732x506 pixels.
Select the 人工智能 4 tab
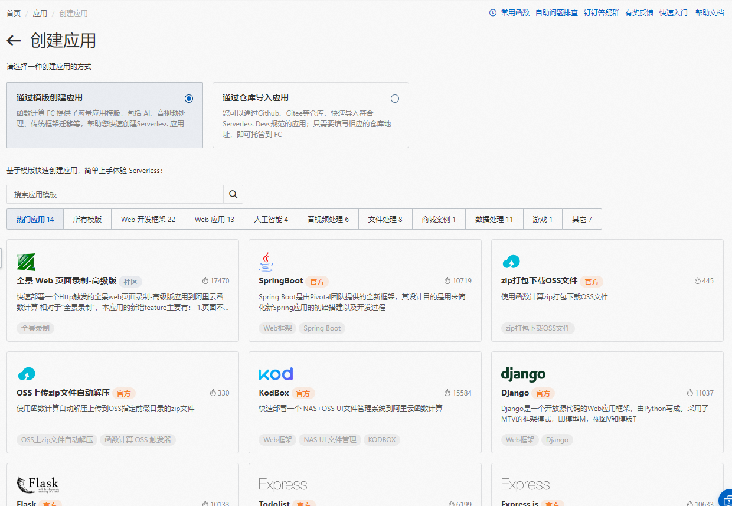(x=271, y=219)
